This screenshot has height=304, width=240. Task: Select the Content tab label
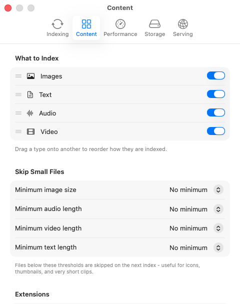(86, 34)
